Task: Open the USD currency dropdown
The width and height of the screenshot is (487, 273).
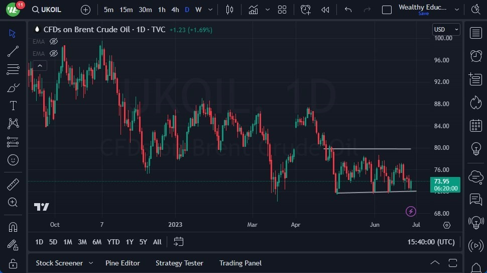Action: coord(446,30)
